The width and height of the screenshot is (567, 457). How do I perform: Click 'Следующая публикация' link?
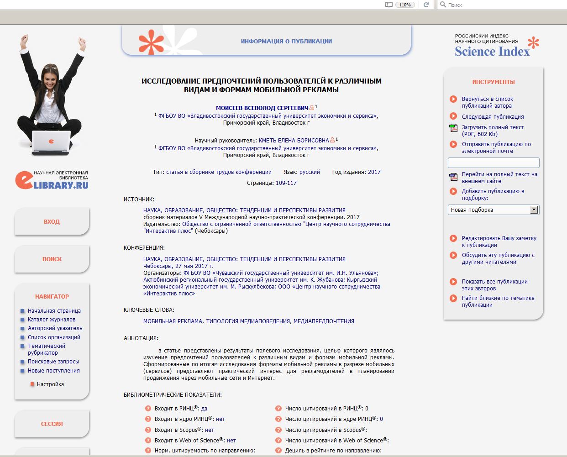493,117
